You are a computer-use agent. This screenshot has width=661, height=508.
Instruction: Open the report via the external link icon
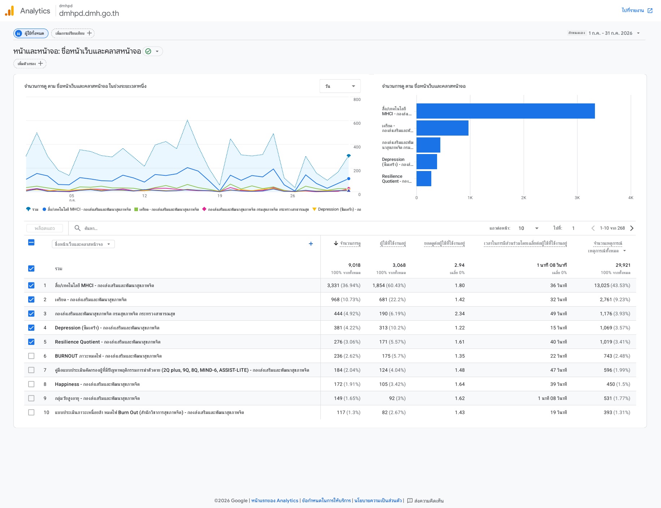650,10
